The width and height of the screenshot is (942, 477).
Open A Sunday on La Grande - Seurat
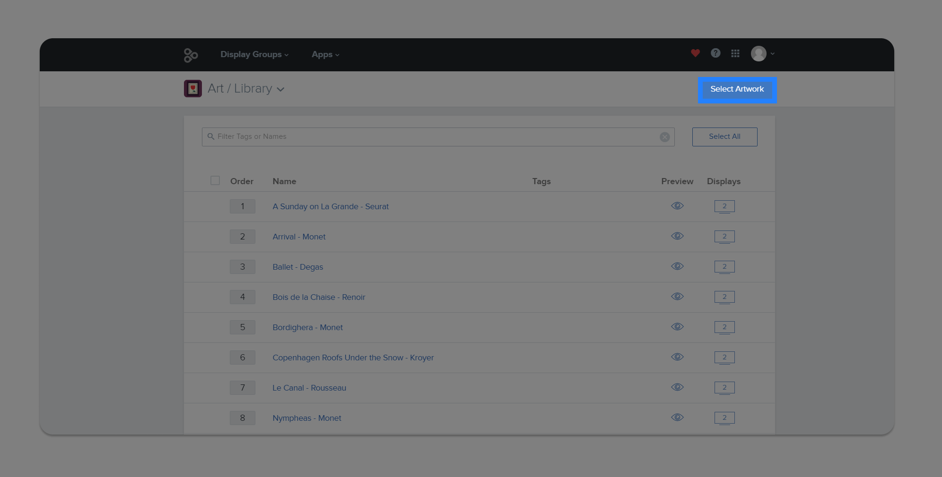331,206
